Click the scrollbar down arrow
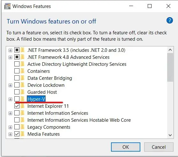The width and height of the screenshot is (178, 157). coord(170,135)
